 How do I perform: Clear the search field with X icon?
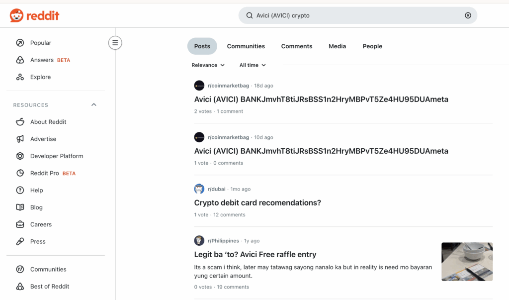[468, 15]
